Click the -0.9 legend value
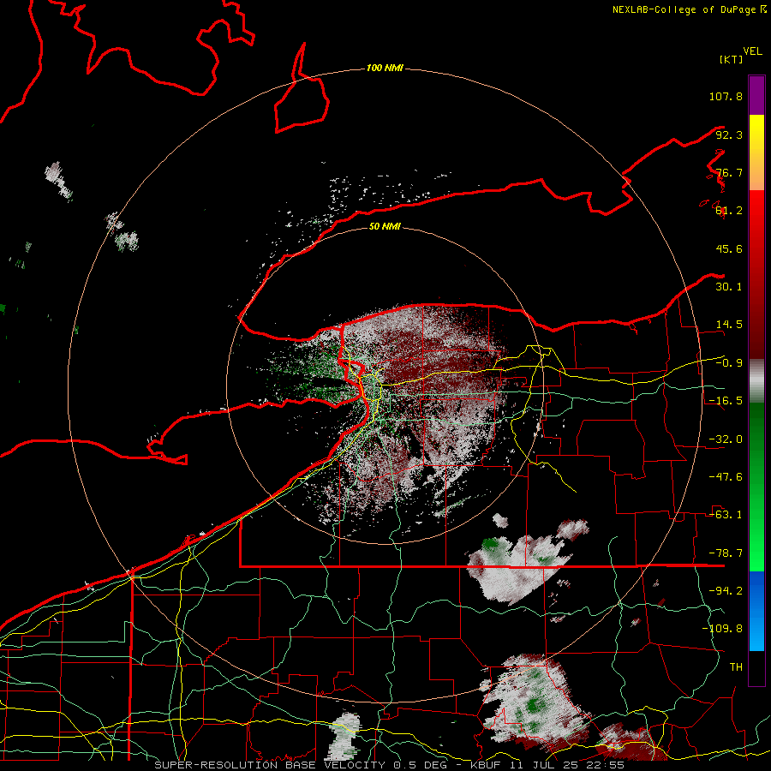This screenshot has width=771, height=771. (729, 363)
